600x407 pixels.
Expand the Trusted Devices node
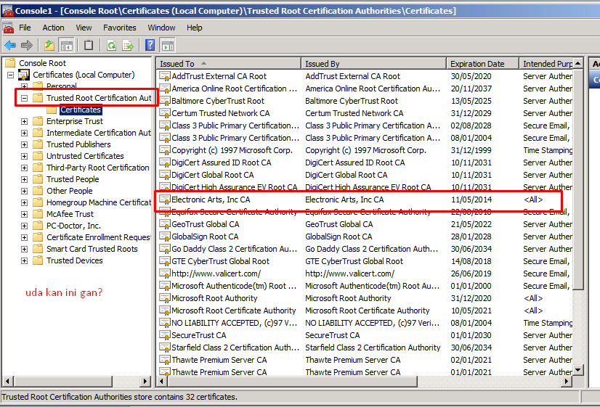[x=25, y=260]
